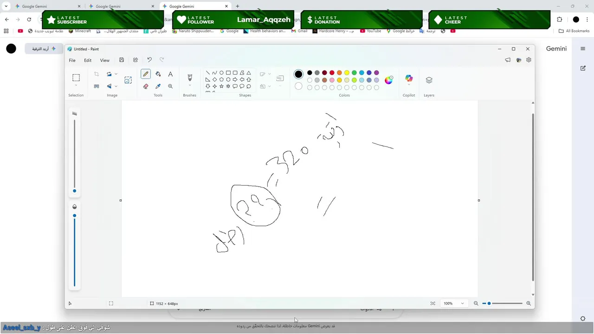
Task: Open the Edit menu in Paint
Action: click(x=88, y=60)
